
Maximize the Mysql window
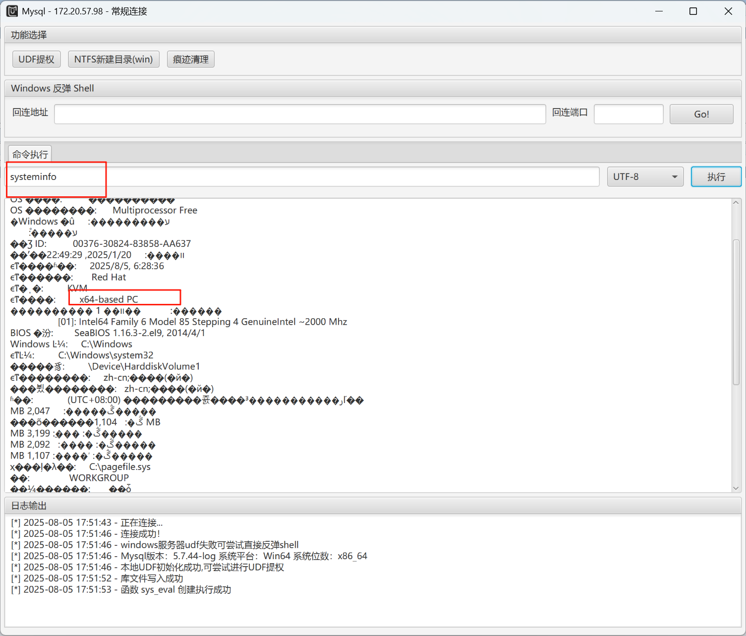tap(693, 11)
